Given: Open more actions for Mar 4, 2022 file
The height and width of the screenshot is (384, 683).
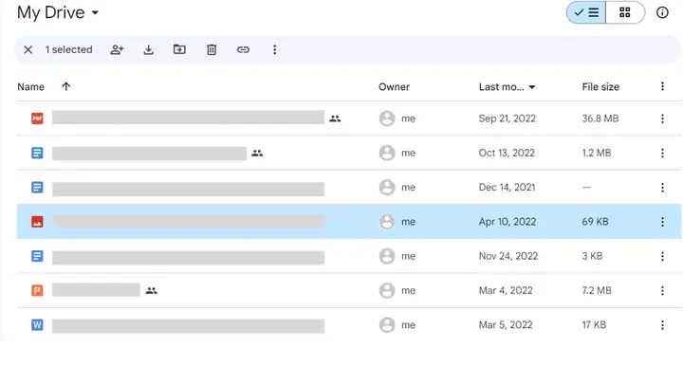Looking at the screenshot, I should (x=662, y=290).
